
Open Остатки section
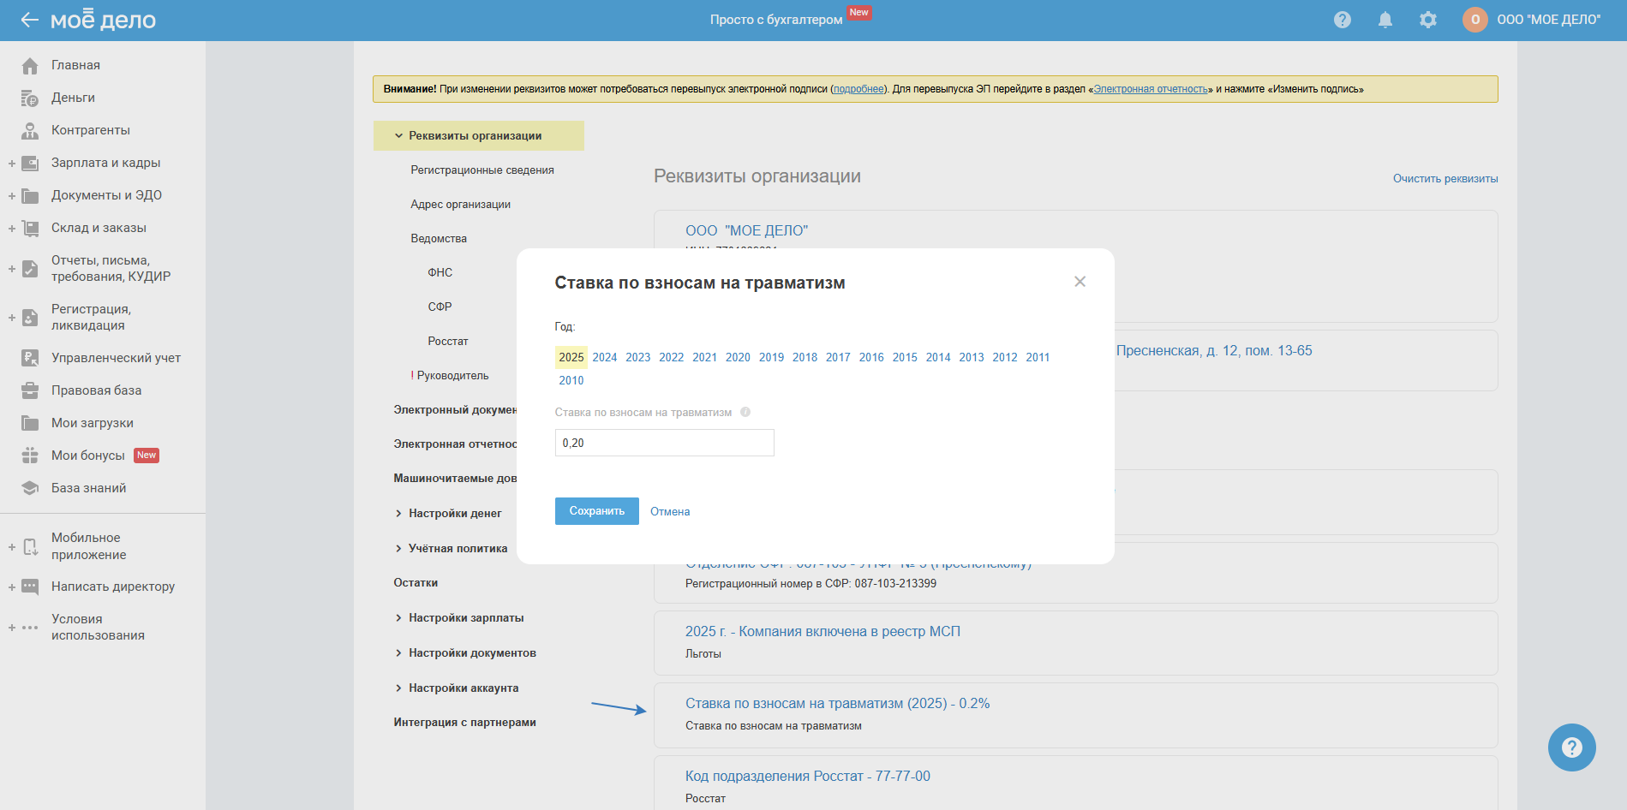(416, 582)
